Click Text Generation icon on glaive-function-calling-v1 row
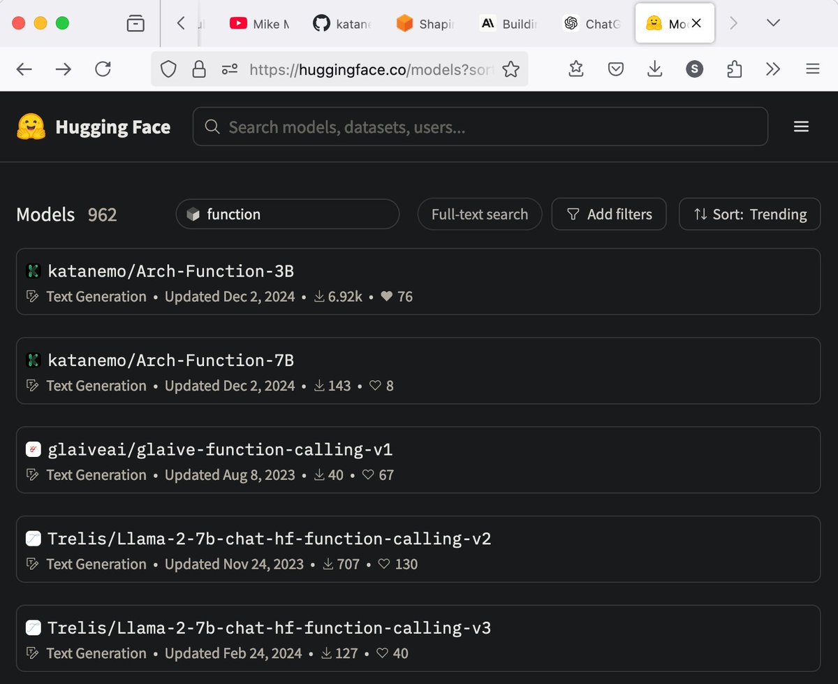The height and width of the screenshot is (684, 838). [x=32, y=475]
